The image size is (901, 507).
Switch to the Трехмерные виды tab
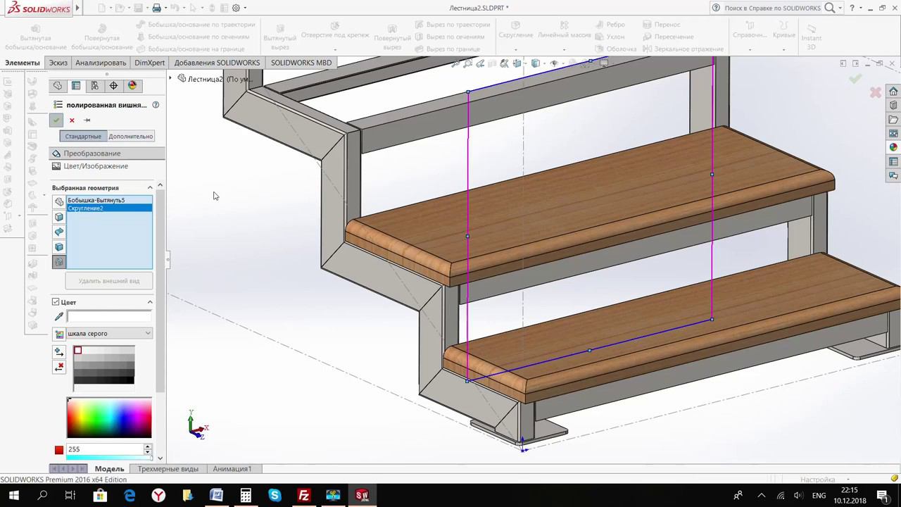click(168, 469)
